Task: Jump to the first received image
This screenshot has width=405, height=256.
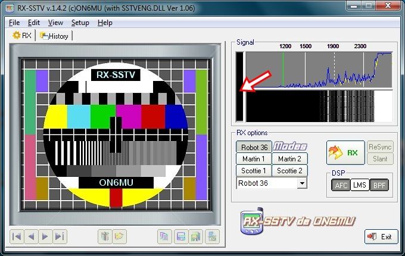Action: click(17, 236)
